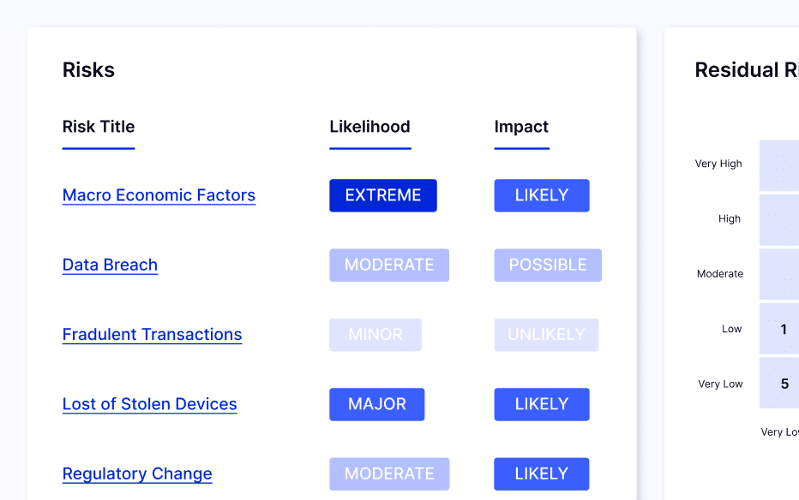Open the Macro Economic Factors risk link

pyautogui.click(x=159, y=195)
